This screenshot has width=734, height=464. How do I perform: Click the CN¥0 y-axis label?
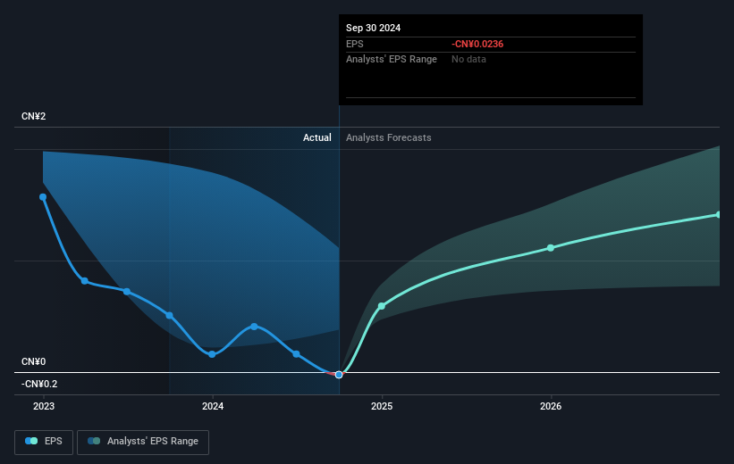pyautogui.click(x=34, y=361)
